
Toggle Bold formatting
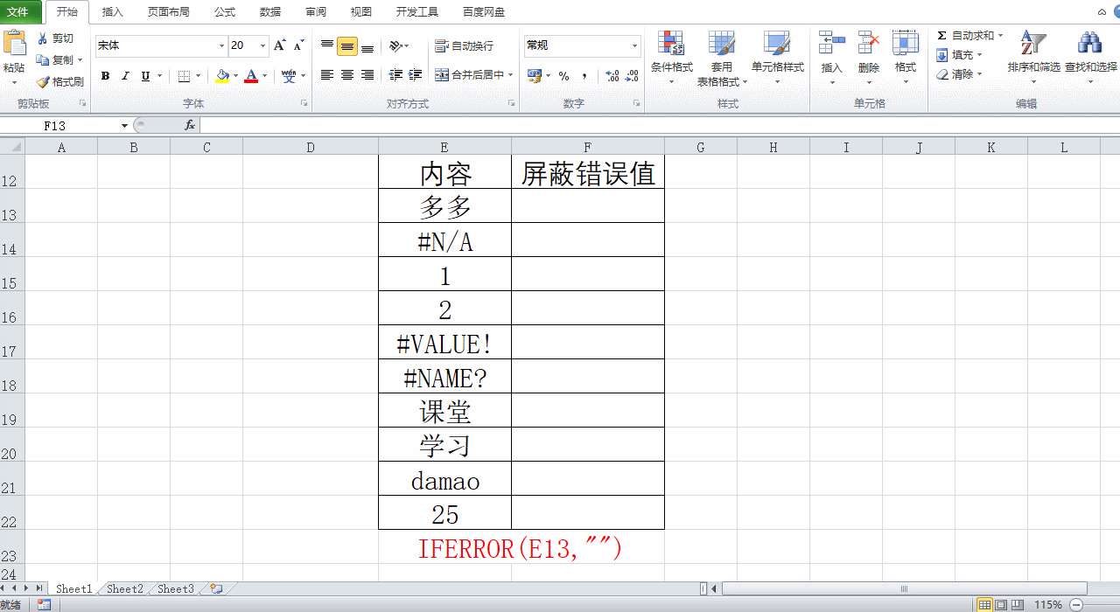(x=105, y=76)
